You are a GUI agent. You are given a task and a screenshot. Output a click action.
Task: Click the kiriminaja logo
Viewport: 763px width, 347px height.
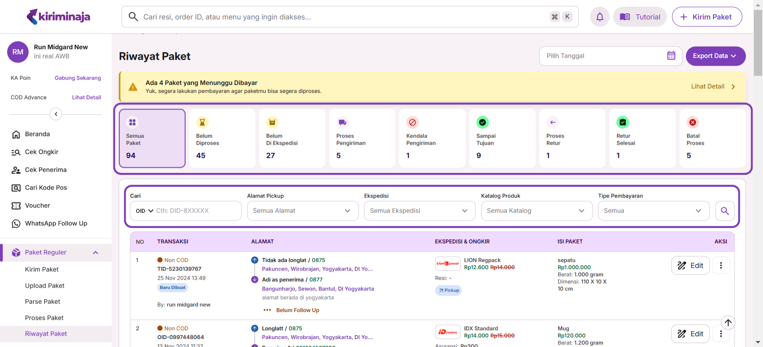point(58,17)
